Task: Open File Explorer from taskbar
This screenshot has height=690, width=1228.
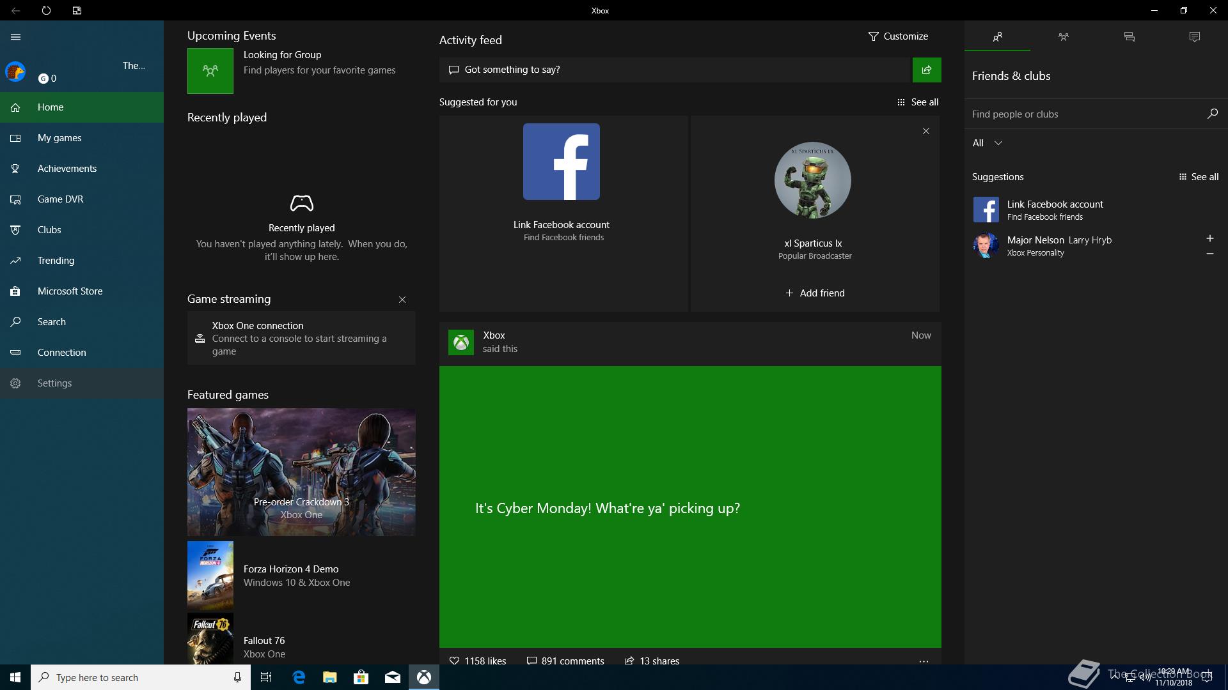Action: tap(329, 677)
